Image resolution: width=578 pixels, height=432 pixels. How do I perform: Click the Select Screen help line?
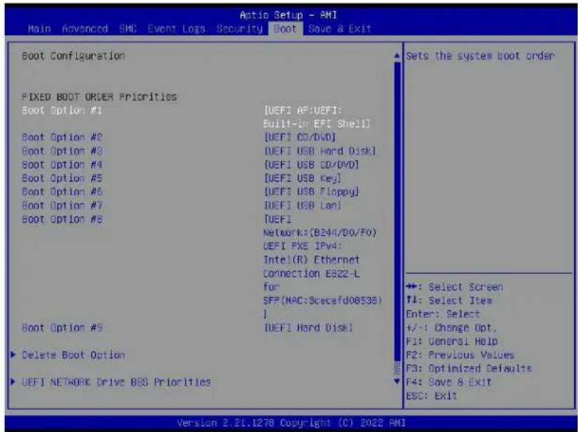454,287
